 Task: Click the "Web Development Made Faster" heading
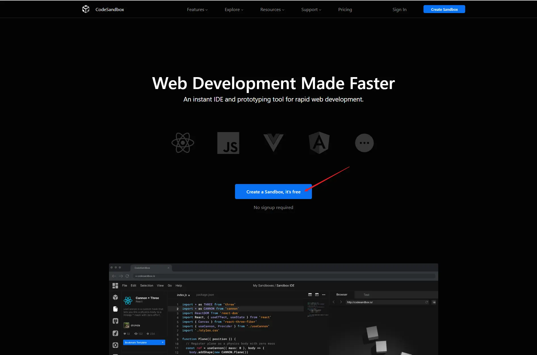click(x=273, y=83)
